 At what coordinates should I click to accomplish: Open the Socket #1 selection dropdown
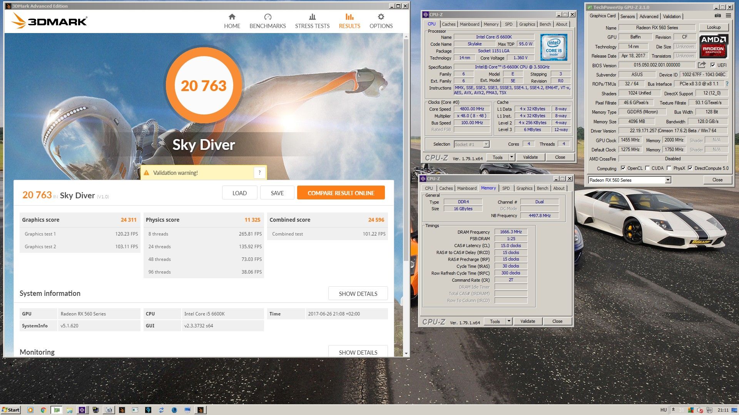tap(486, 144)
